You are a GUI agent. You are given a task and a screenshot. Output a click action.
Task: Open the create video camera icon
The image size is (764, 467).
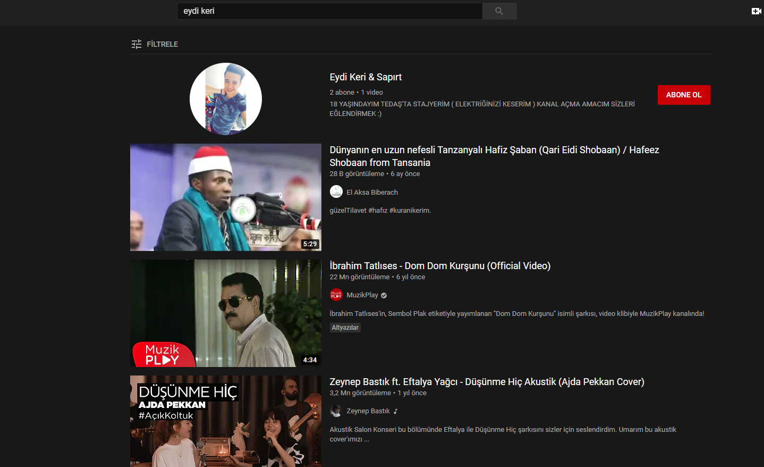(757, 11)
